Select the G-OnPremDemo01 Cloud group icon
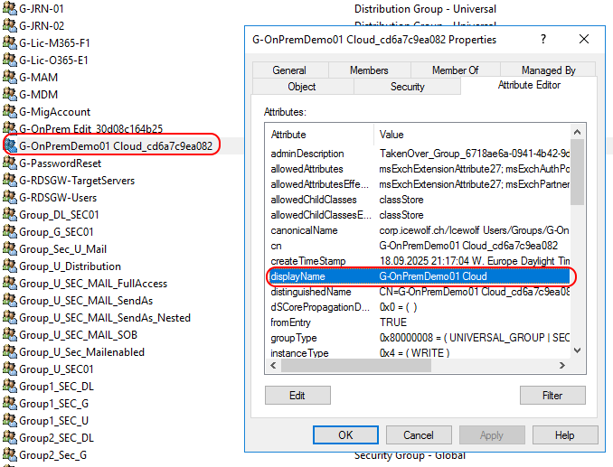The height and width of the screenshot is (467, 613). pos(10,145)
